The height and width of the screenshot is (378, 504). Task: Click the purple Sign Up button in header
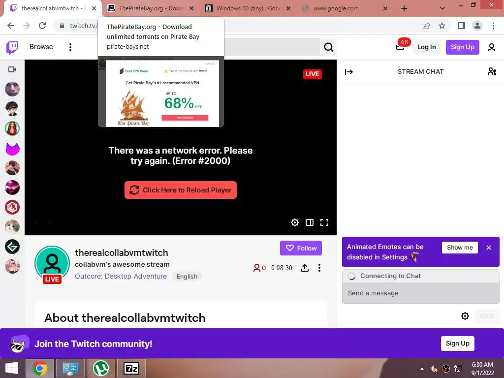pos(462,47)
